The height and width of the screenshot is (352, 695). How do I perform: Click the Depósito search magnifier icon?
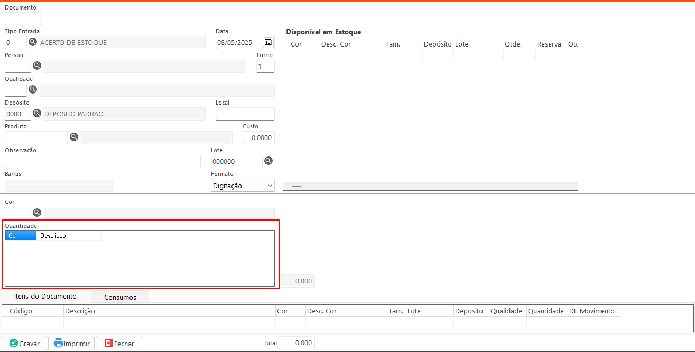[37, 113]
